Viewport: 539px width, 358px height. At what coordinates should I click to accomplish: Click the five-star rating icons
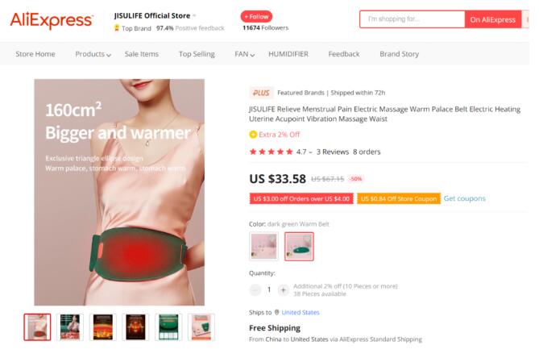click(272, 152)
